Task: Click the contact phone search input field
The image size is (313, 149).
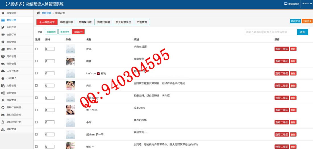Action: pyautogui.click(x=270, y=32)
